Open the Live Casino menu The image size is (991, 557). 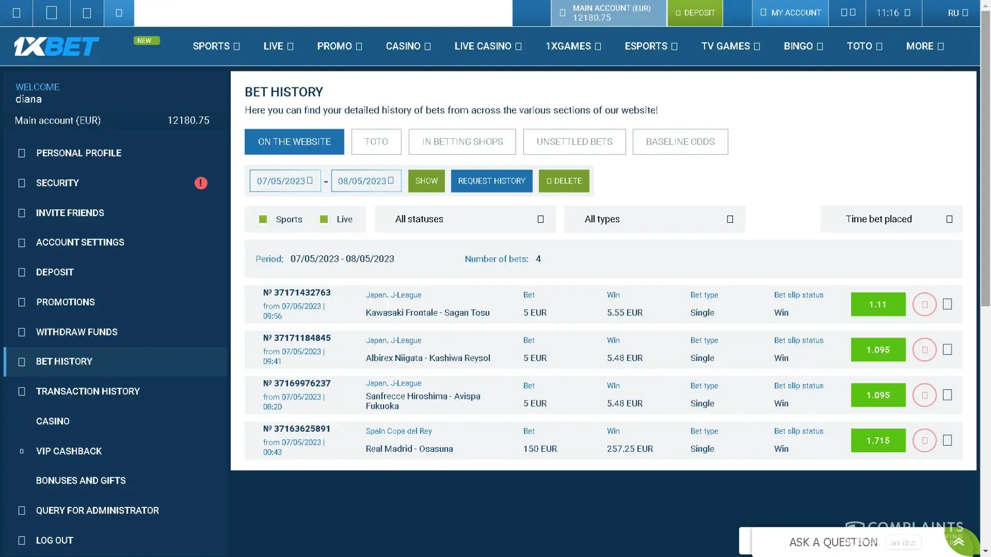[488, 46]
